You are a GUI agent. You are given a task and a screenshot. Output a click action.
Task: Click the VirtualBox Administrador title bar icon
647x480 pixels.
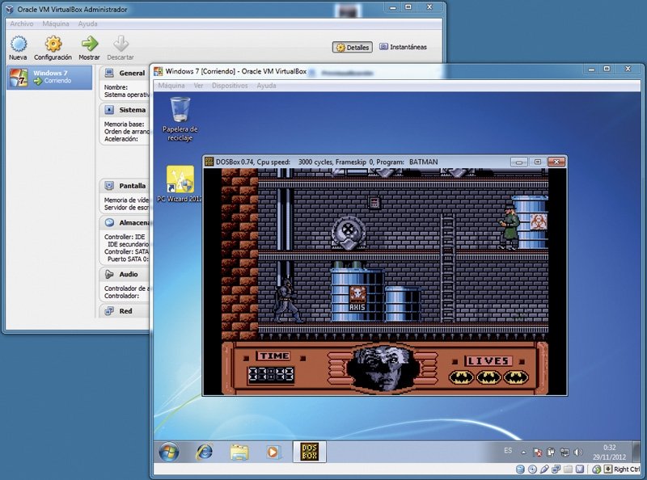(10, 9)
